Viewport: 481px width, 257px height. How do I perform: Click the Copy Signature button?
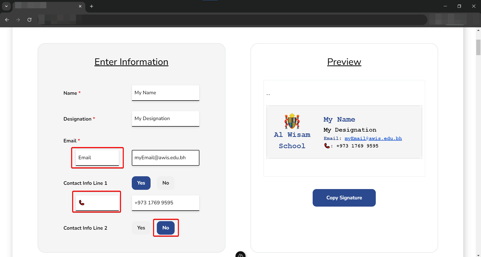click(344, 198)
